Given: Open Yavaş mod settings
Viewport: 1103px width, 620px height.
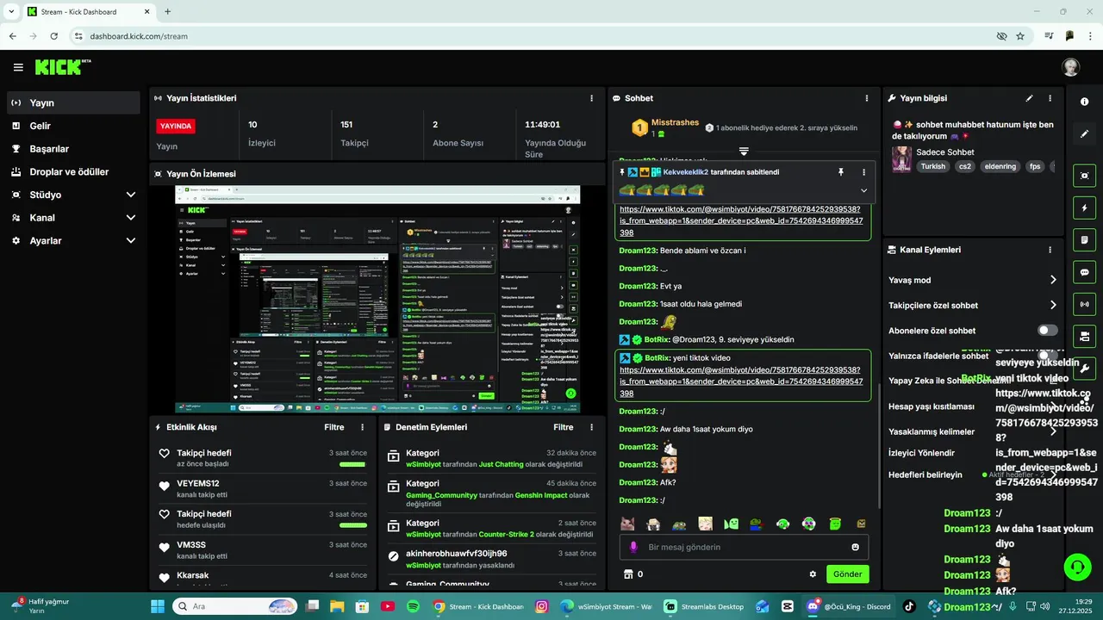Looking at the screenshot, I should click(x=972, y=280).
